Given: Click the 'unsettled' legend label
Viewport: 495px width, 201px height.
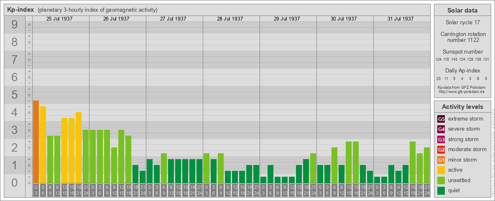Looking at the screenshot, I should pos(459,180).
